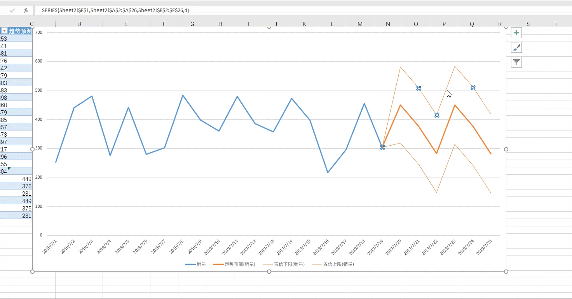
Task: Open the Chart Styles paintbrush button
Action: [516, 47]
